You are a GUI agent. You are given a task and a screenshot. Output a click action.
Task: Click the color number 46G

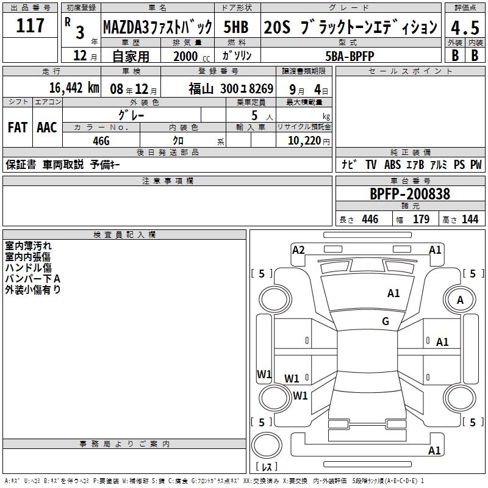[101, 141]
